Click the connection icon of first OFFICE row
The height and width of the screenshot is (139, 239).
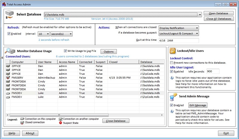(x=8, y=66)
